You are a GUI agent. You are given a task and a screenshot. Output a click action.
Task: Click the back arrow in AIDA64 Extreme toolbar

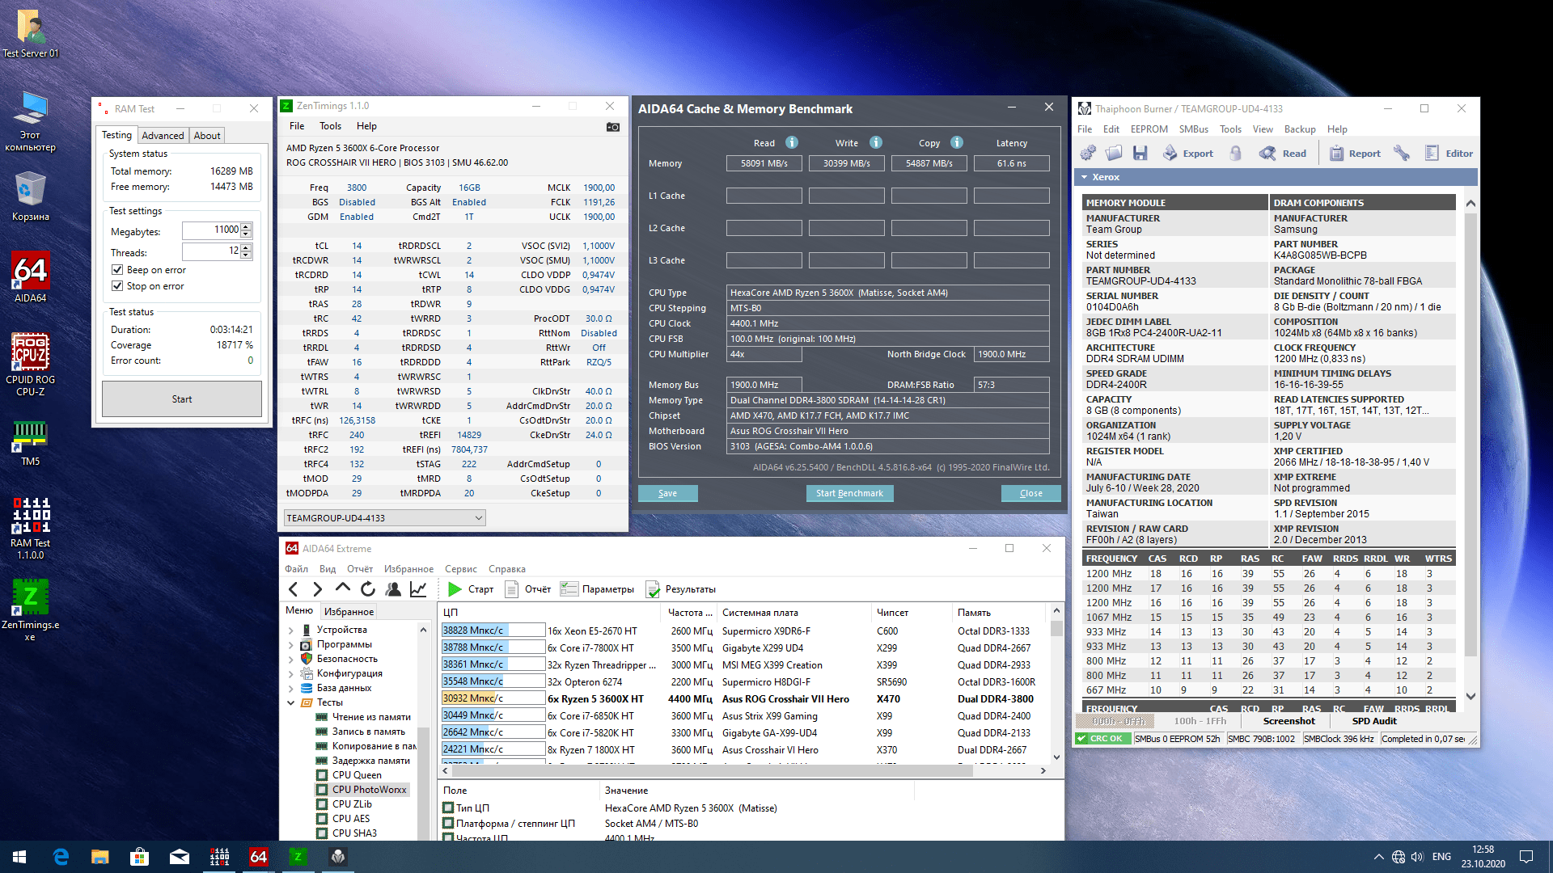pyautogui.click(x=294, y=589)
